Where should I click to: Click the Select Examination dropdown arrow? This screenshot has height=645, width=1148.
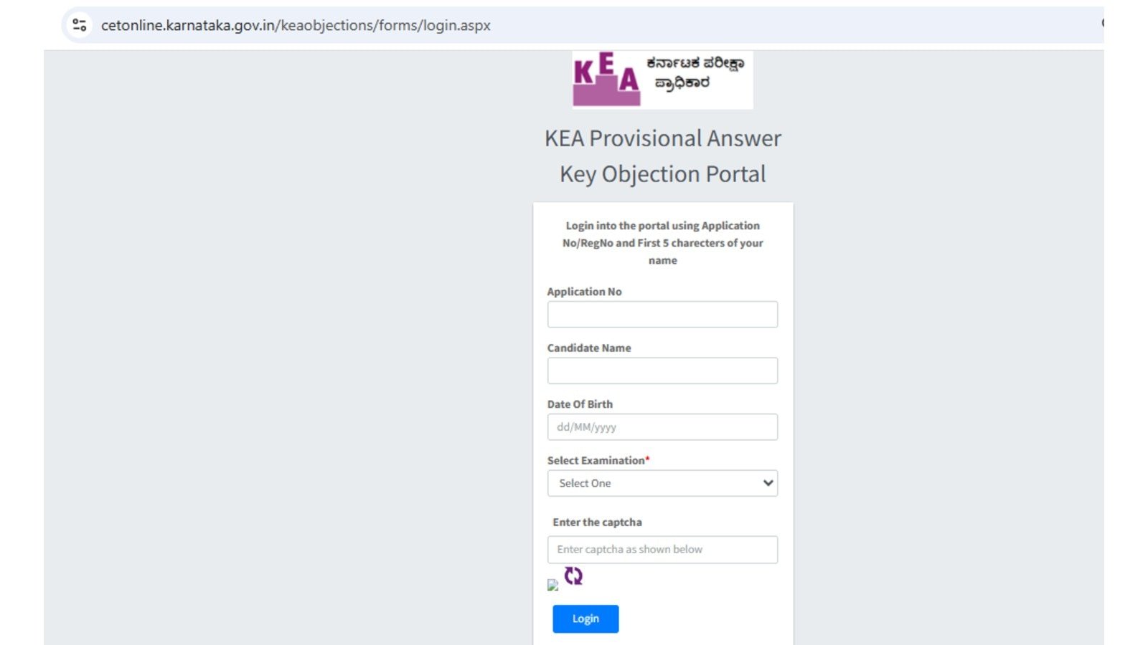click(x=768, y=483)
